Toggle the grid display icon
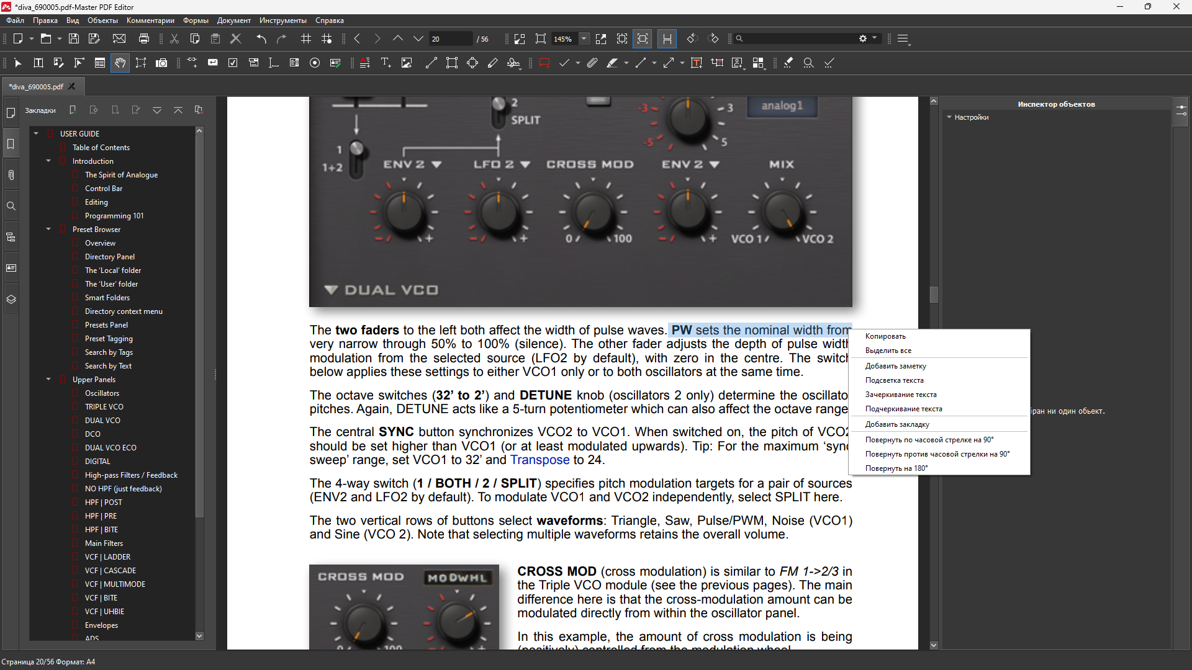 pos(306,38)
